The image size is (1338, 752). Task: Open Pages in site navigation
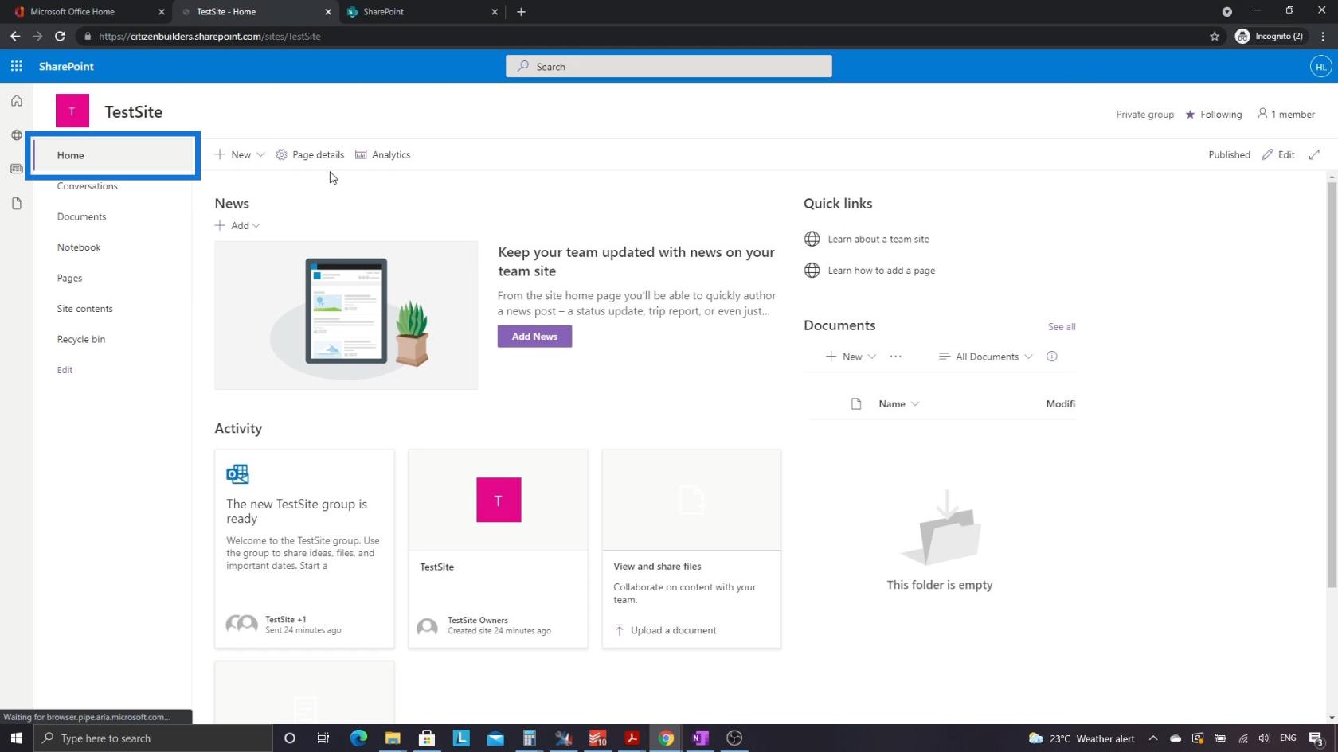[x=69, y=279]
